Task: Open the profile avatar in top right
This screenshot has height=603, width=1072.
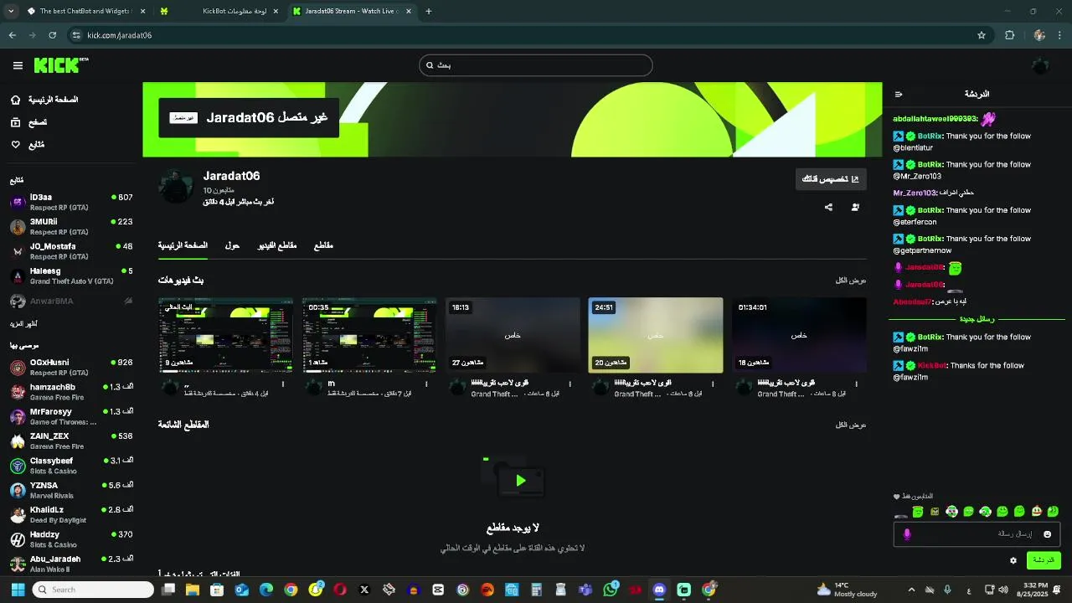Action: tap(1040, 65)
